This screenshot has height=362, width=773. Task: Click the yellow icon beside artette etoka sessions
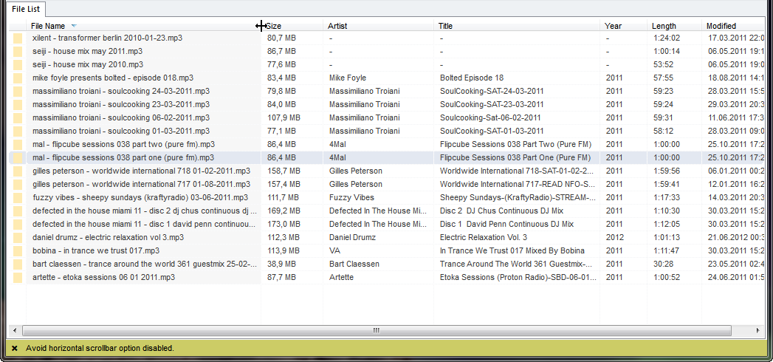click(18, 277)
